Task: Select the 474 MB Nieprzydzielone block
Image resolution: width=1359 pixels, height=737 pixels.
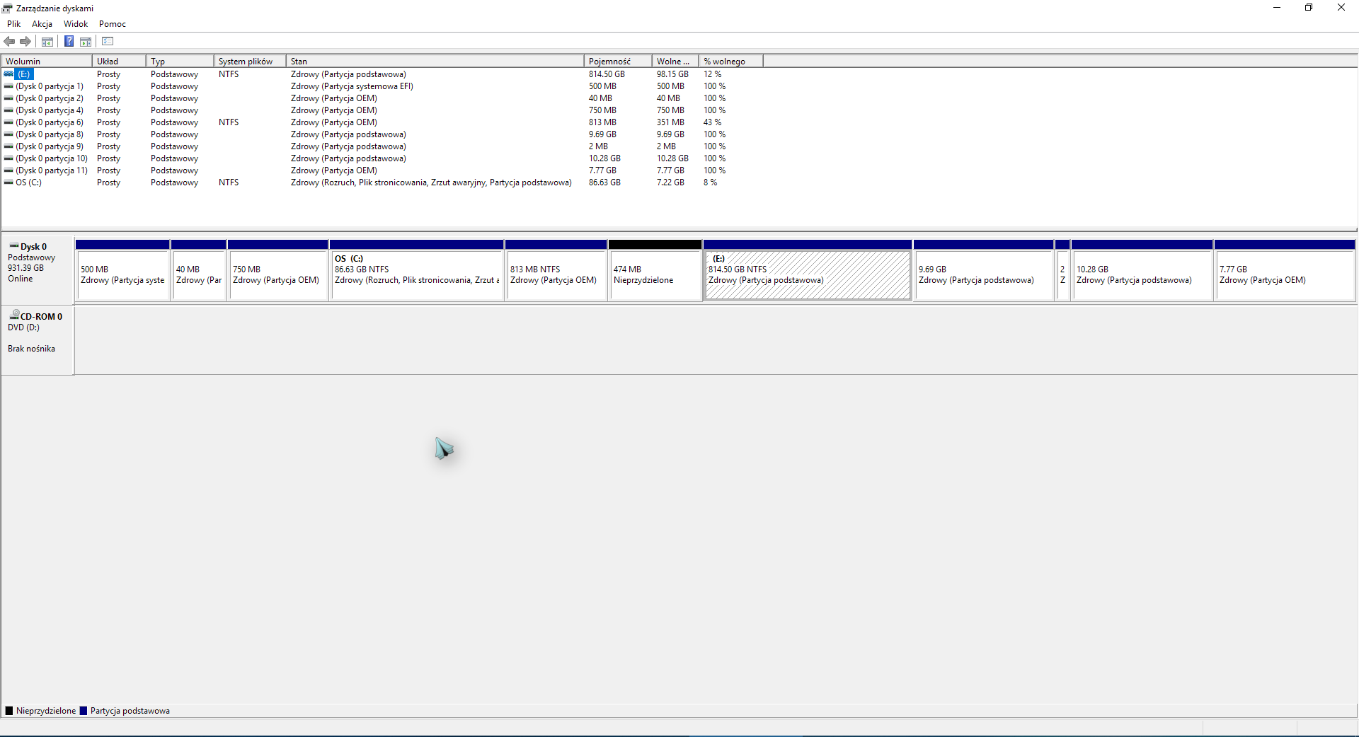Action: (x=655, y=270)
